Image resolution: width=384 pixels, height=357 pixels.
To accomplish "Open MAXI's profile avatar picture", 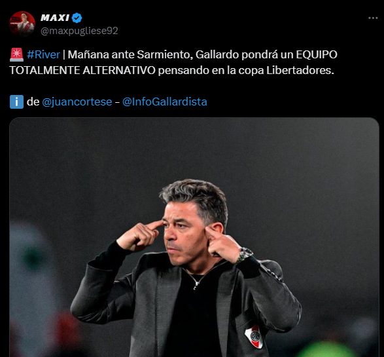I will click(x=22, y=24).
